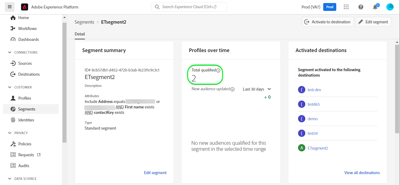Click the Segments breadcrumb link
This screenshot has width=400, height=185.
[84, 22]
